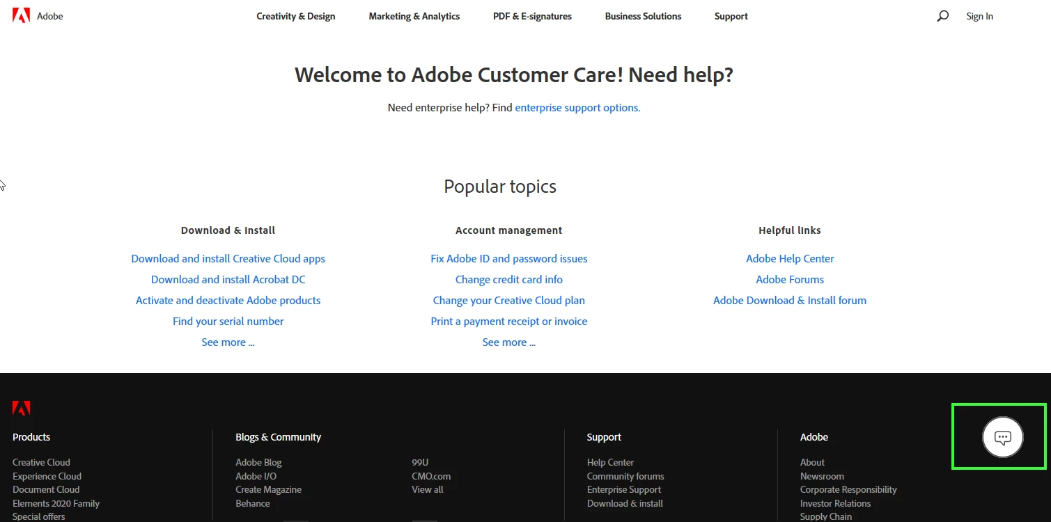Viewport: 1051px width, 522px height.
Task: Open Community forums footer link
Action: point(625,476)
